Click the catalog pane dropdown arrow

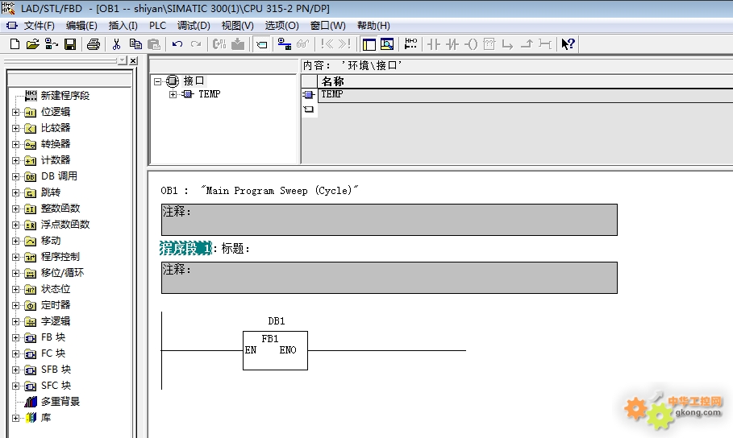click(123, 60)
